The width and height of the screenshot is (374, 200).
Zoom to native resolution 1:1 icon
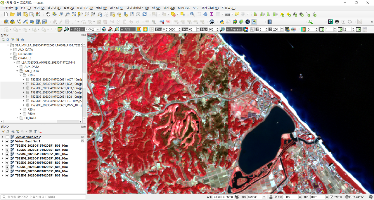tap(93, 14)
